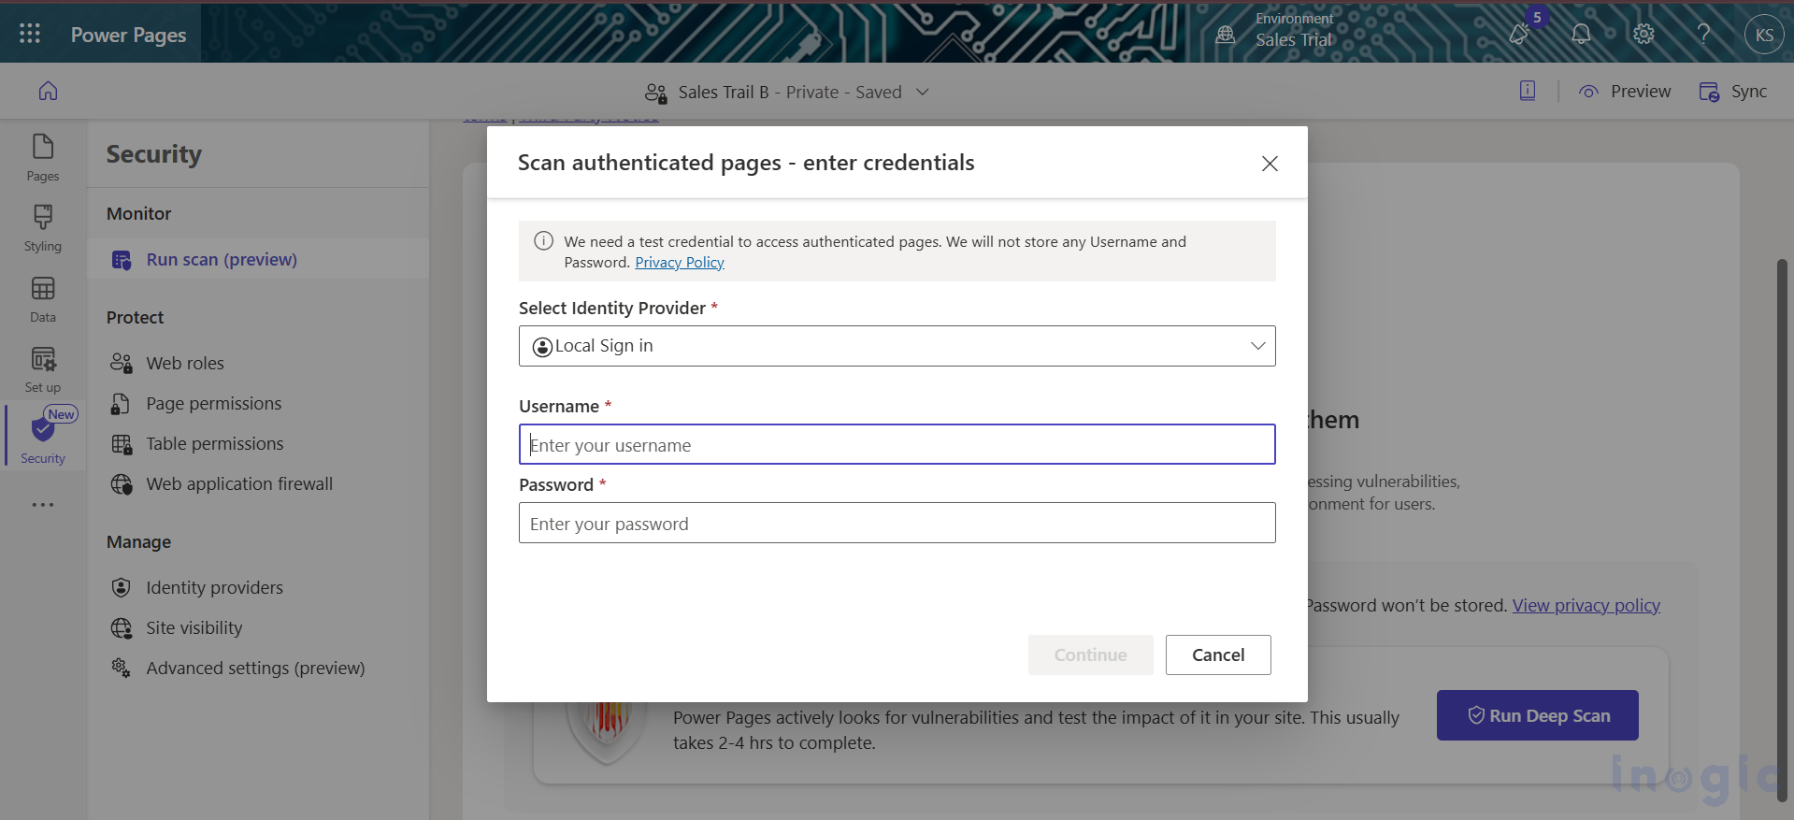Screen dimensions: 1794x820
Task: Click the tablet info icon near Preview
Action: (1528, 91)
